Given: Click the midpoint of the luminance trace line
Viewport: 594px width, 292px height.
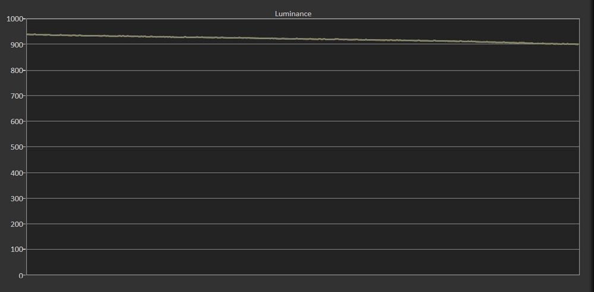Looking at the screenshot, I should (x=303, y=39).
